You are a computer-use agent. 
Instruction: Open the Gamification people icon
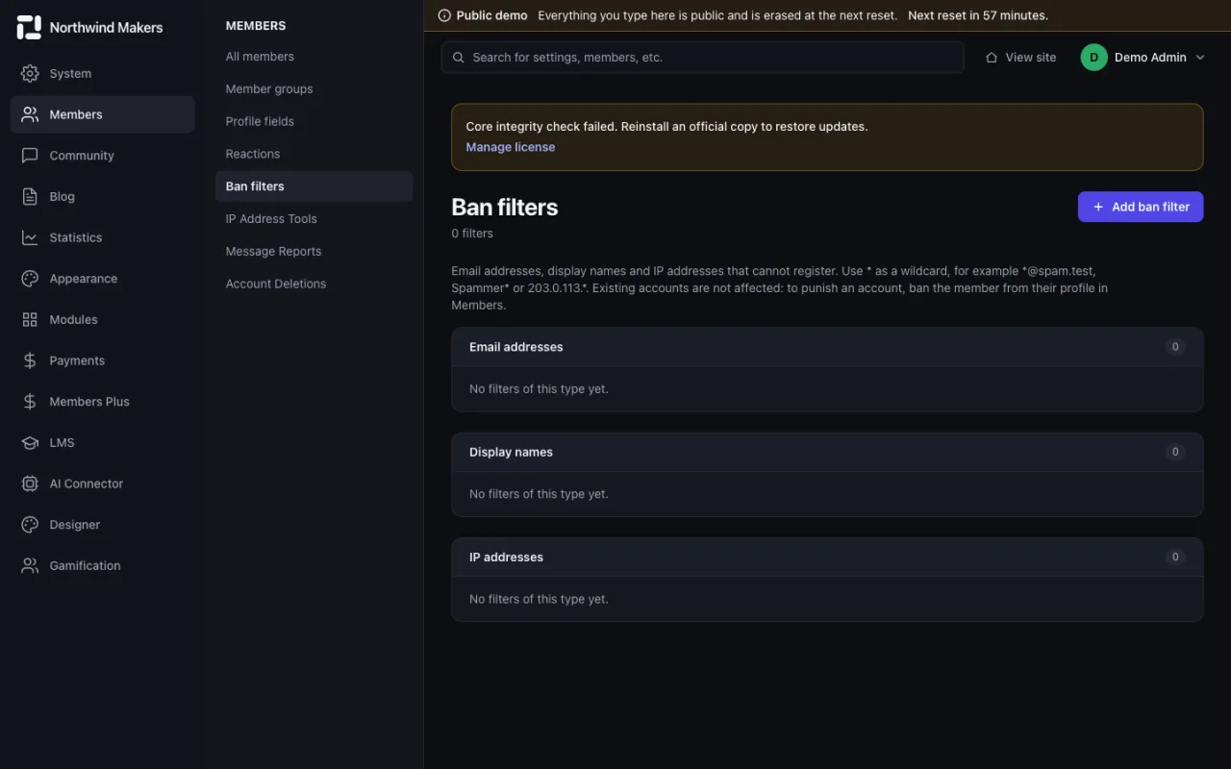point(30,565)
